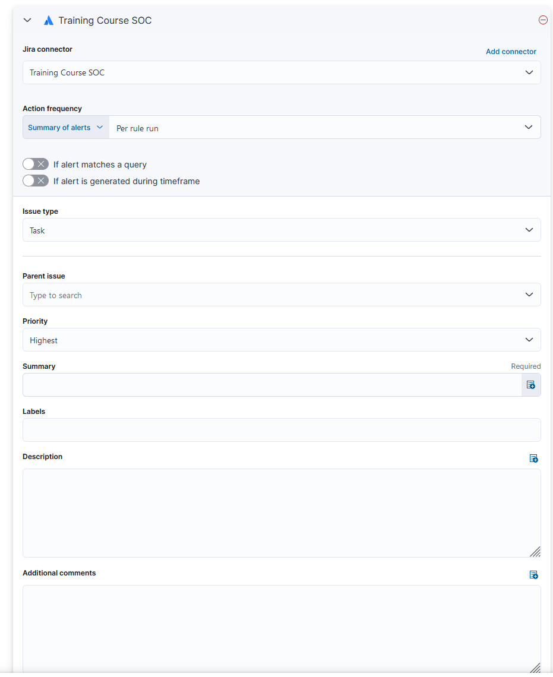
Task: Open the Priority dropdown showing Highest
Action: 282,340
